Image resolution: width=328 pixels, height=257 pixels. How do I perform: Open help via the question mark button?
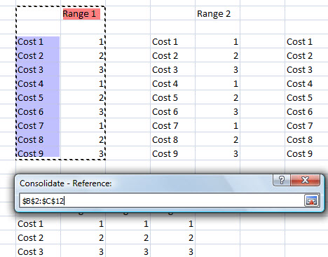click(282, 180)
